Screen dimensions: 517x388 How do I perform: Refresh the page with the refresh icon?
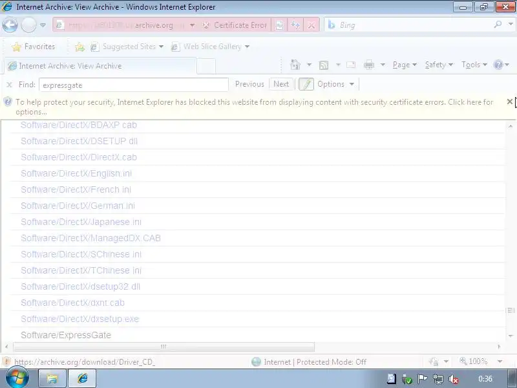pyautogui.click(x=295, y=25)
